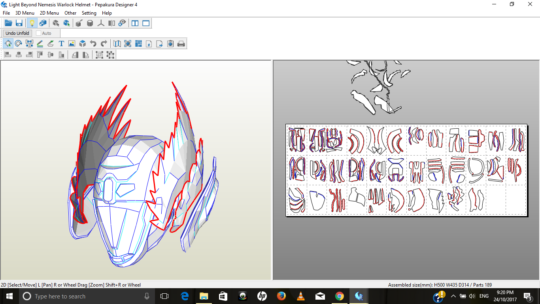Viewport: 540px width, 304px height.
Task: Select the Rotate part tool
Action: coord(18,44)
